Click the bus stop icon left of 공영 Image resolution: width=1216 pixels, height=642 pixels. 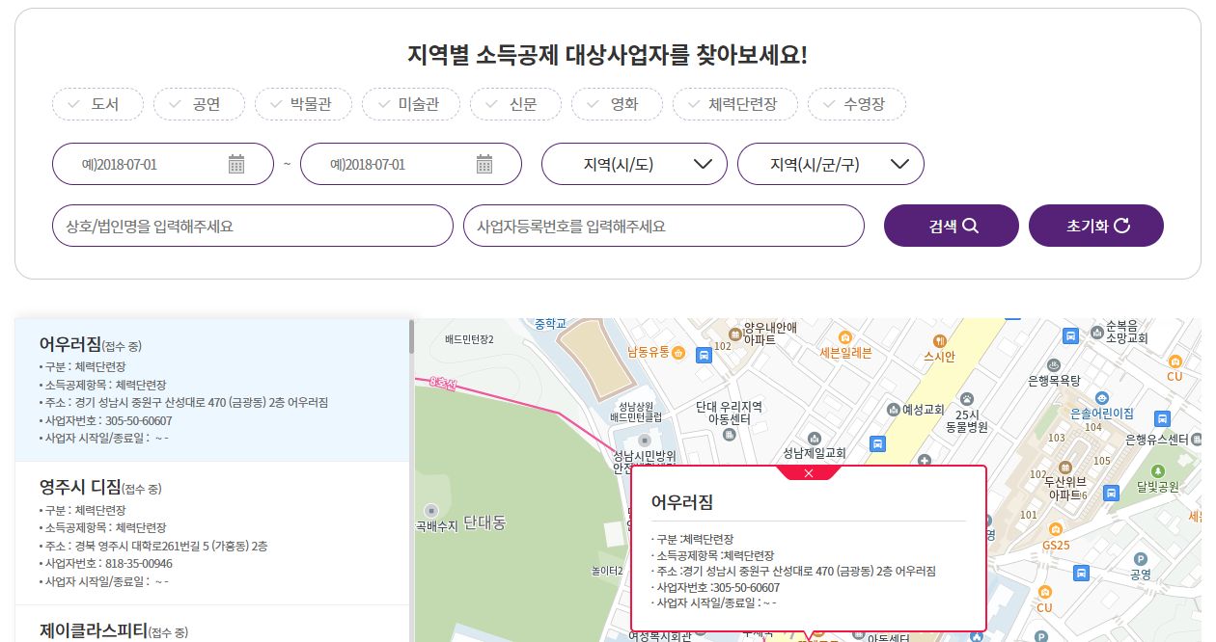(1082, 572)
